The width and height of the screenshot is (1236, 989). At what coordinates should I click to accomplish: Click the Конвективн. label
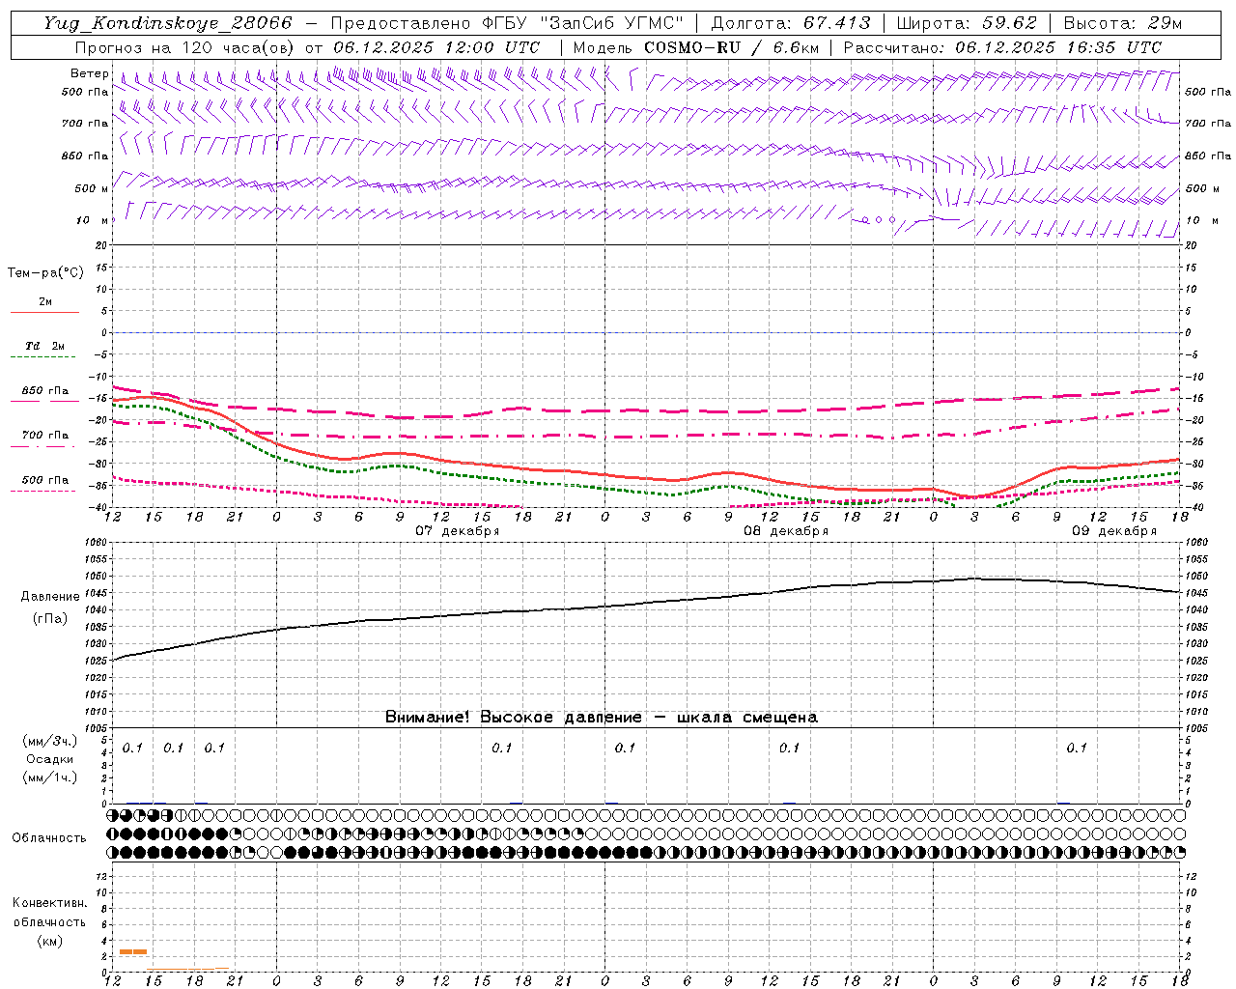49,903
